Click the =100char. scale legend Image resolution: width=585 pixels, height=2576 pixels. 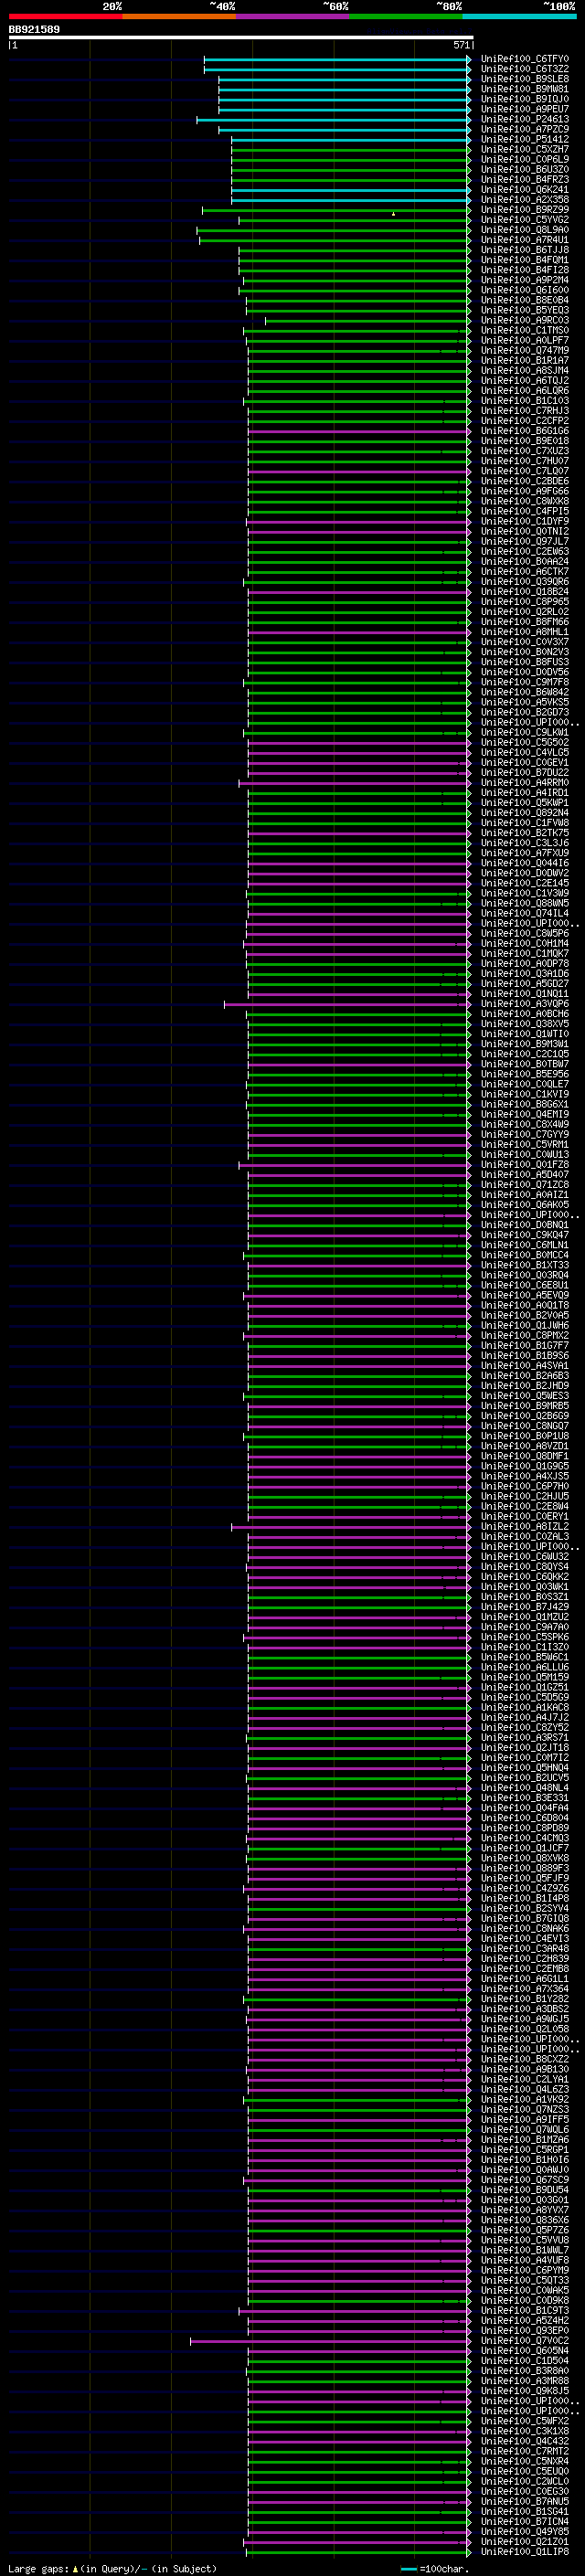434,2568
